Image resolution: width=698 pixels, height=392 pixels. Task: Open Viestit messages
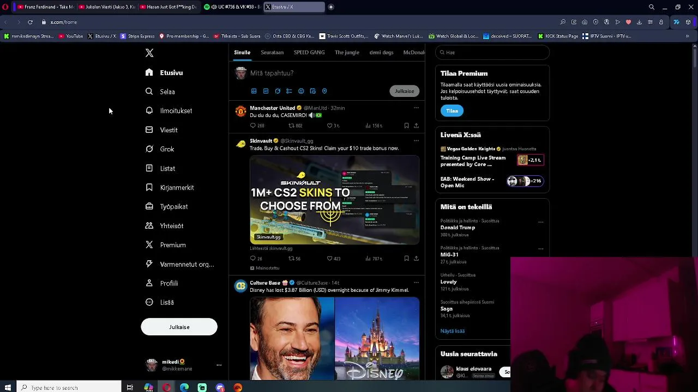161,130
